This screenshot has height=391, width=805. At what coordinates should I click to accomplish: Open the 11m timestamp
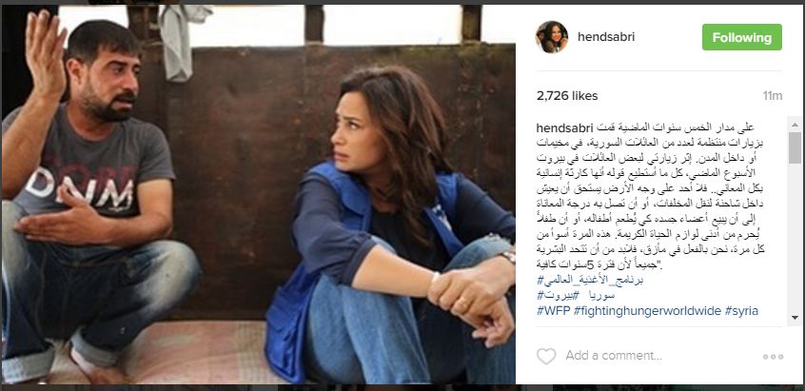(772, 95)
